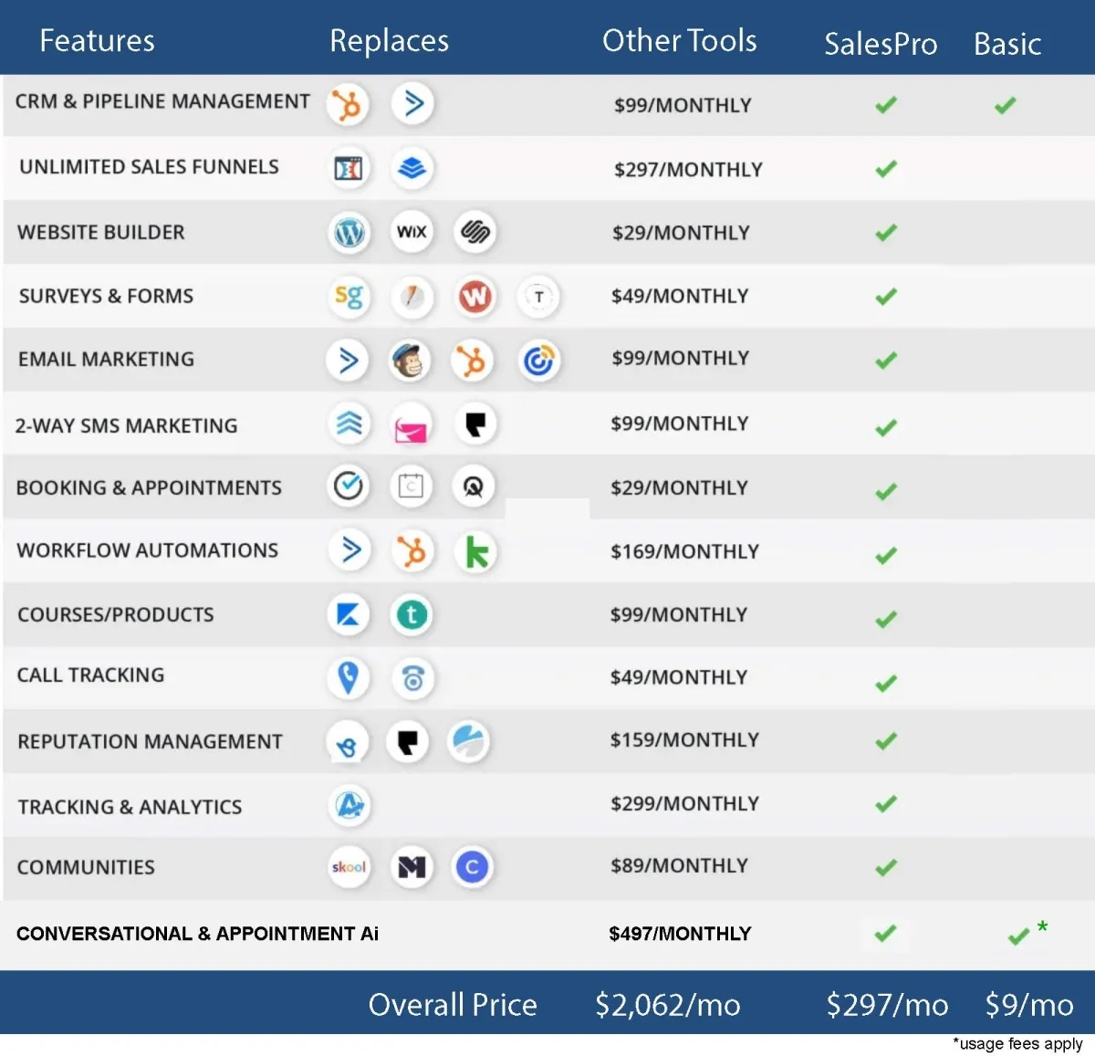
Task: Click the '$169/MONTHLY' workflow price
Action: tap(684, 551)
